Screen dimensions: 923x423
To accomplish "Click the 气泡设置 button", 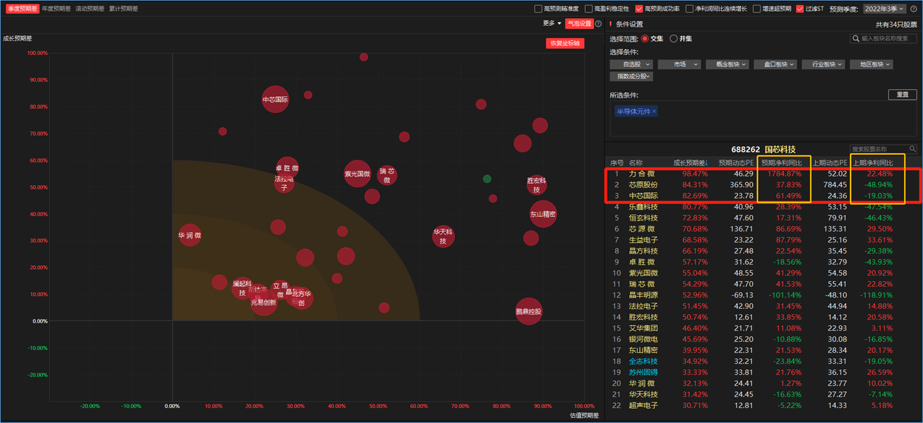I will (579, 23).
